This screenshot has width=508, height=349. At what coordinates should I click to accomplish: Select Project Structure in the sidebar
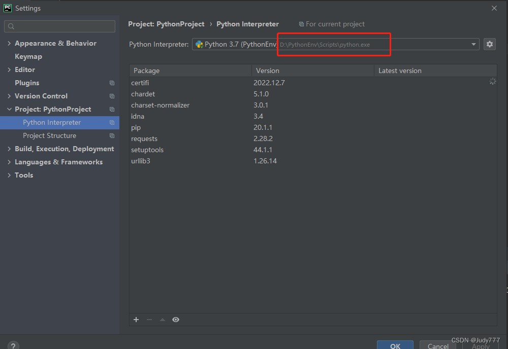coord(49,135)
